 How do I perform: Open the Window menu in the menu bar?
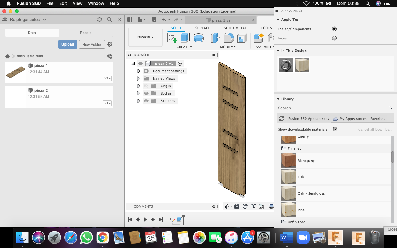coord(96,3)
